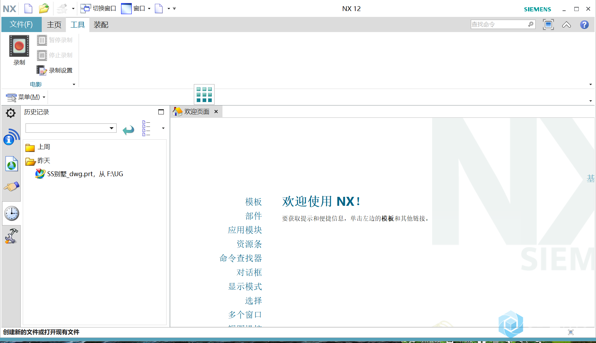The image size is (596, 343).
Task: Click the New file icon in title bar
Action: (x=28, y=8)
